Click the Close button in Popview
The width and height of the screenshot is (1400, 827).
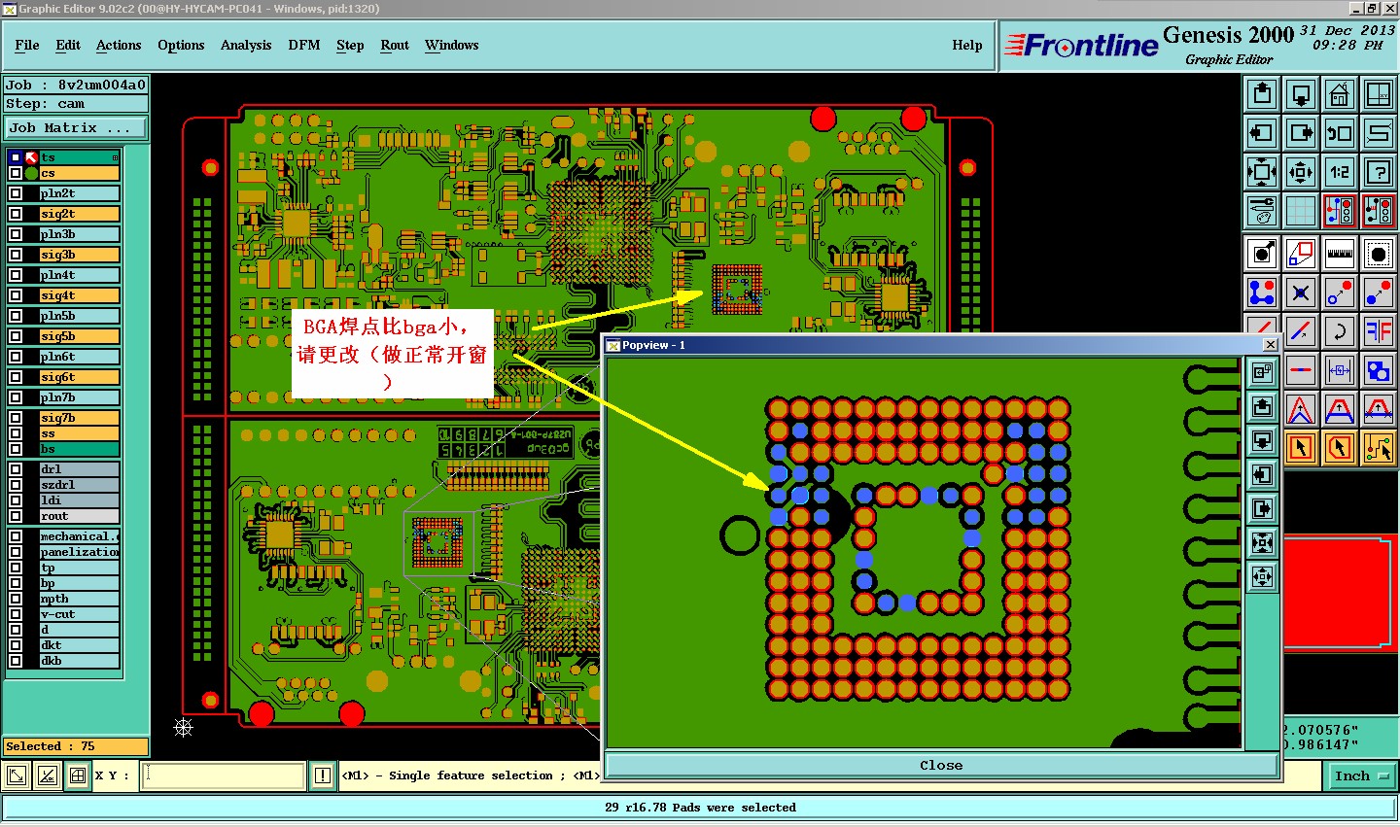tap(941, 766)
